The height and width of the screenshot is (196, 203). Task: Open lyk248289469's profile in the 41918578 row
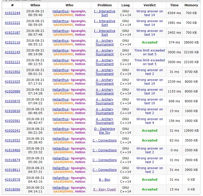click(63, 182)
